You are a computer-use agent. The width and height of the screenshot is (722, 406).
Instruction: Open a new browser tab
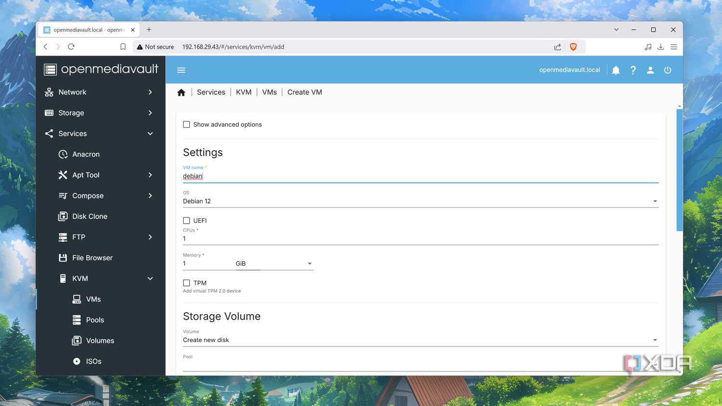click(149, 29)
